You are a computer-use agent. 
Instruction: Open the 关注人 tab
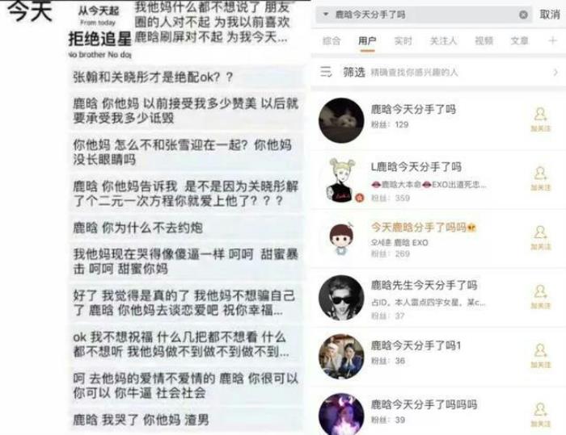443,40
